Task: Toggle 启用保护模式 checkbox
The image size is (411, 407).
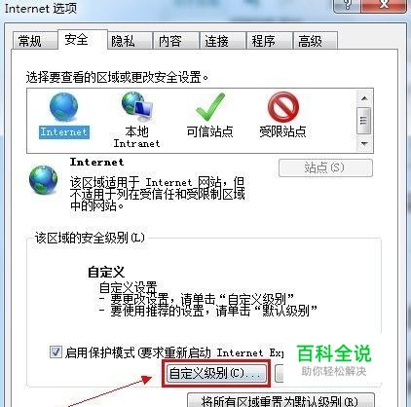Action: tap(56, 351)
